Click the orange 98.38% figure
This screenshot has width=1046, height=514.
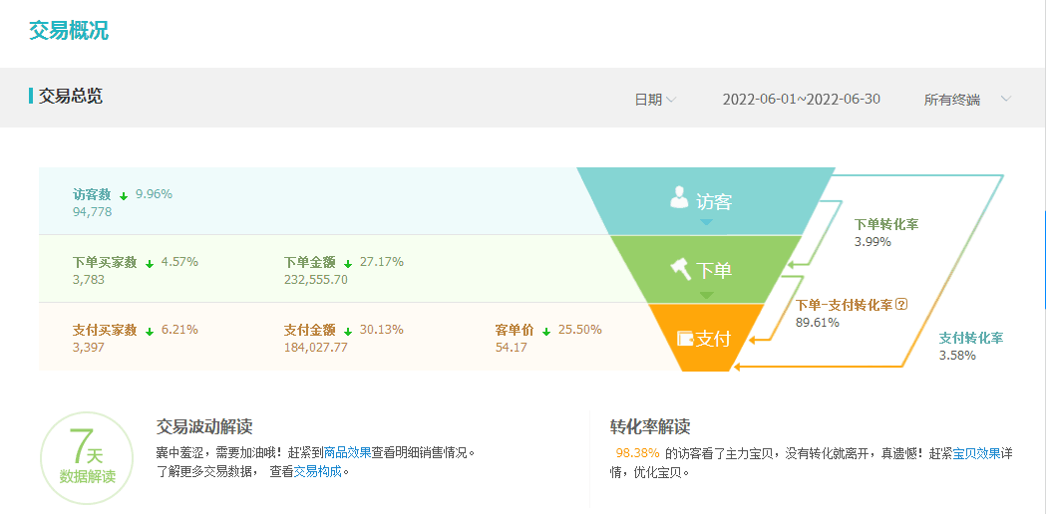click(637, 453)
